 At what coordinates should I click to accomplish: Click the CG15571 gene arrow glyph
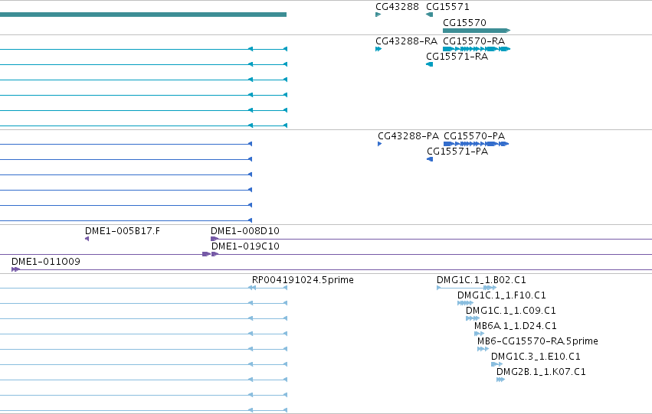[430, 15]
